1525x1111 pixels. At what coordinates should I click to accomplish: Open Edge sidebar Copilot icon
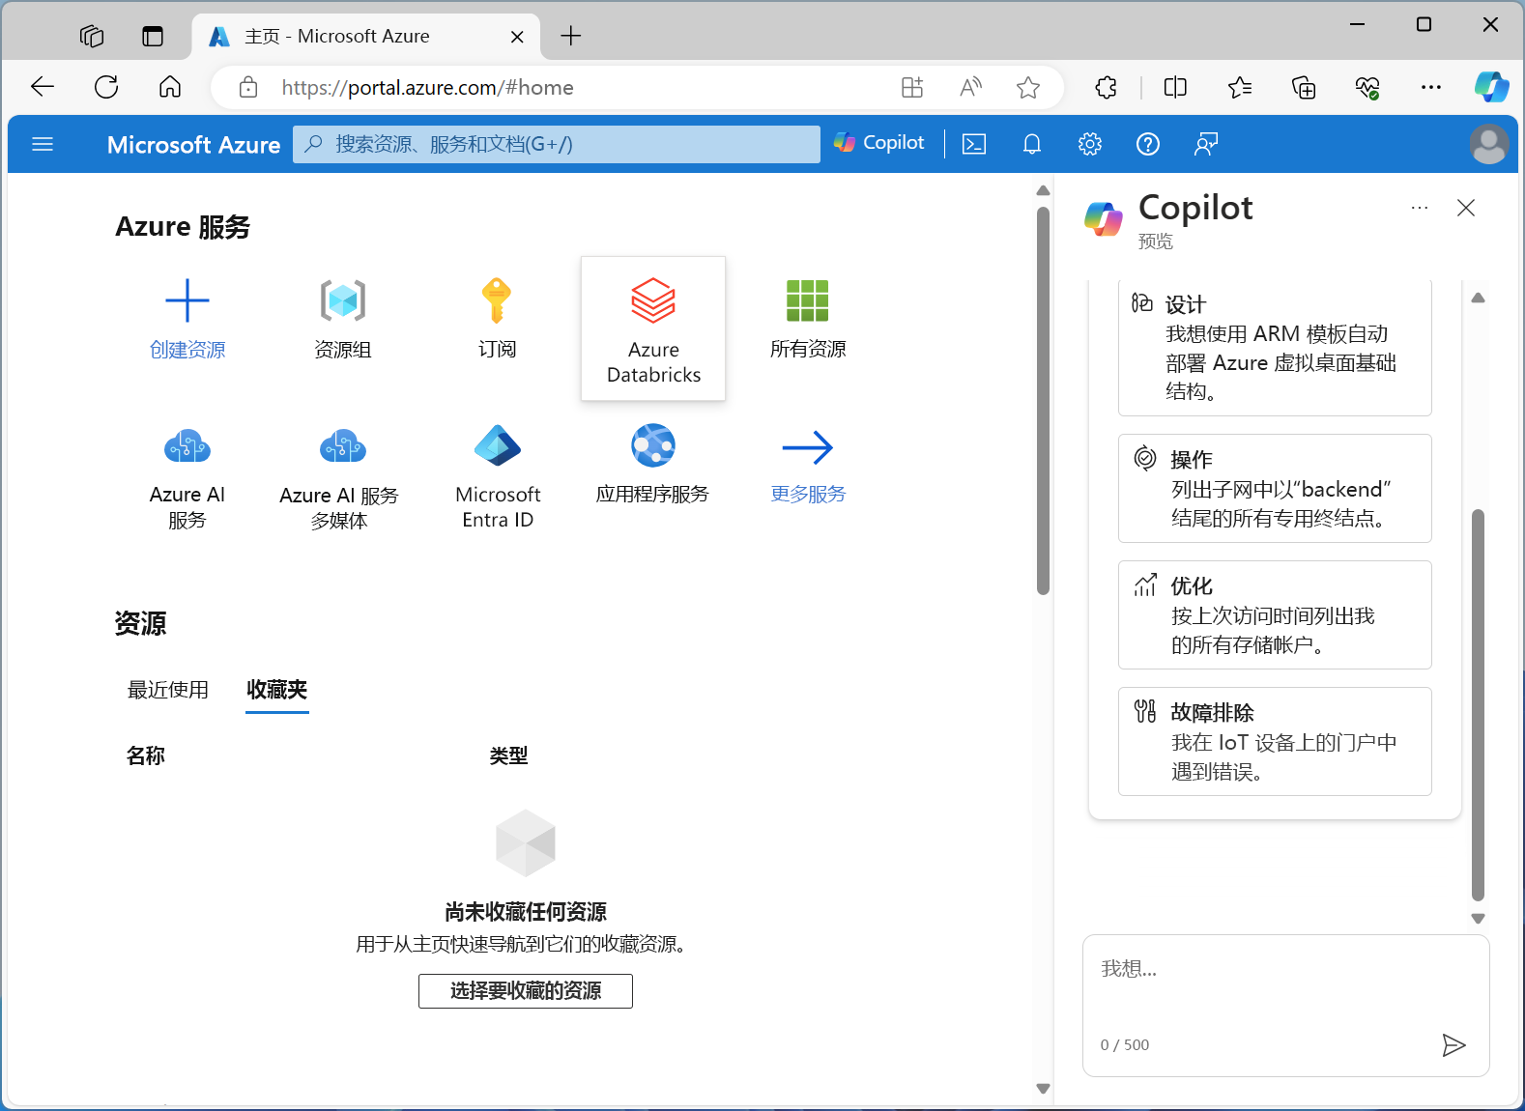[1491, 87]
